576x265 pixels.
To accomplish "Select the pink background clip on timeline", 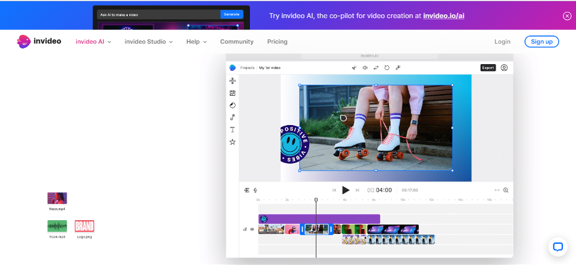I will (x=292, y=230).
